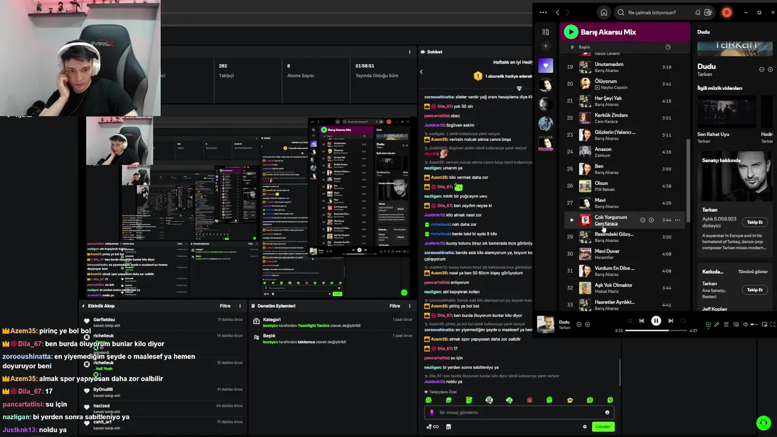Open Etkinlik Akışı panel three-dots menu

pyautogui.click(x=240, y=306)
